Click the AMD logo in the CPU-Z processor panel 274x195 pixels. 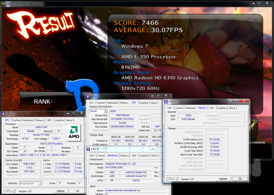[x=74, y=133]
